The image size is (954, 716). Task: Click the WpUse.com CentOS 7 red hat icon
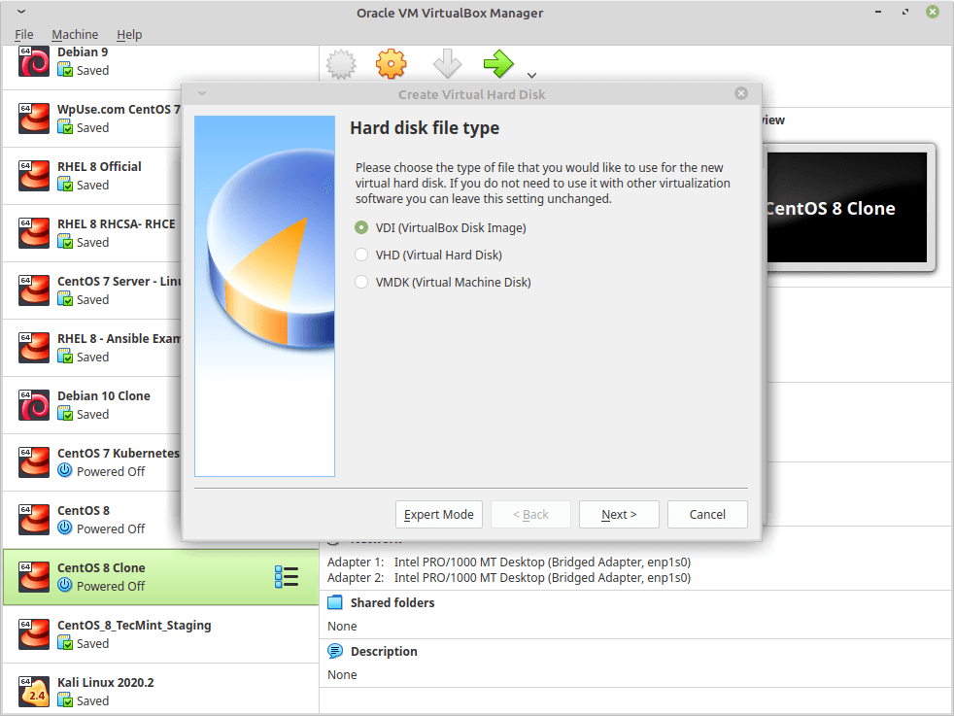(x=33, y=119)
